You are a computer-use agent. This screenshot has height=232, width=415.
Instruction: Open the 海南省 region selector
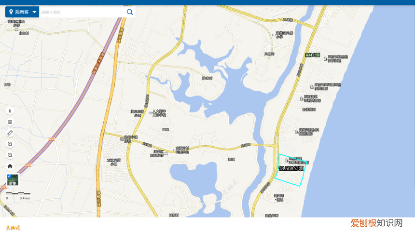pyautogui.click(x=22, y=12)
